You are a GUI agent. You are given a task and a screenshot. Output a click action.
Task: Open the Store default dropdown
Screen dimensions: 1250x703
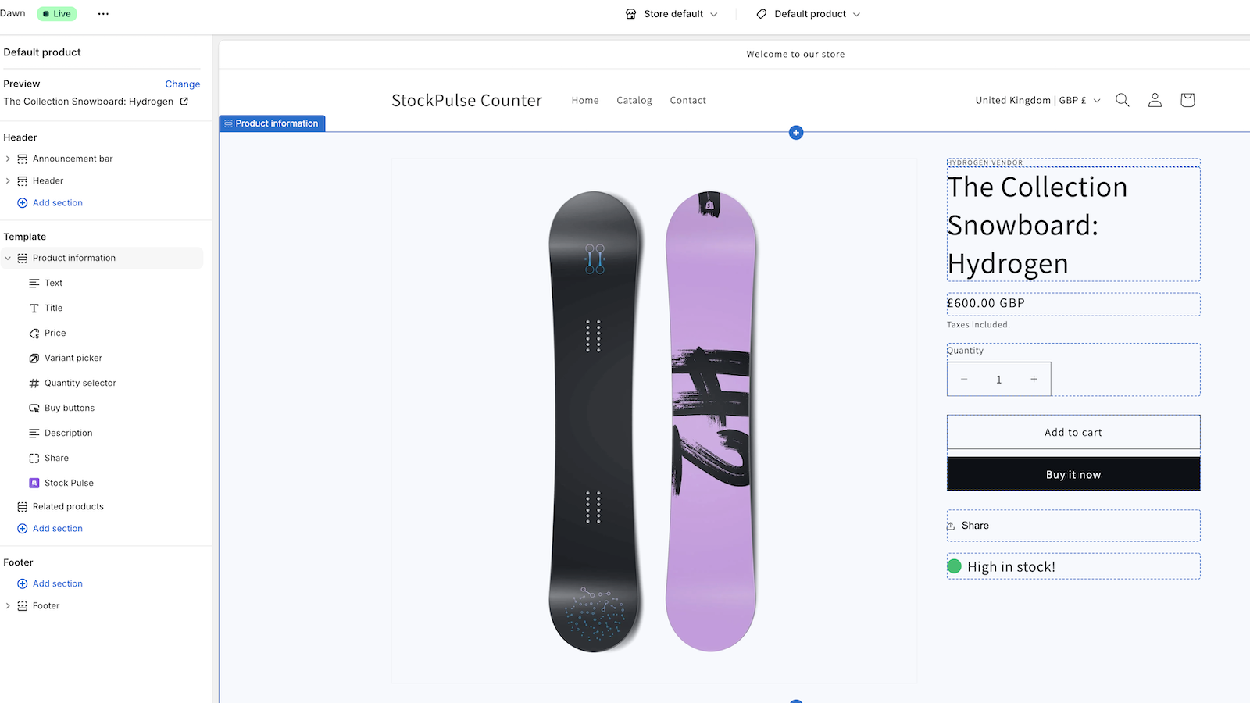[672, 14]
